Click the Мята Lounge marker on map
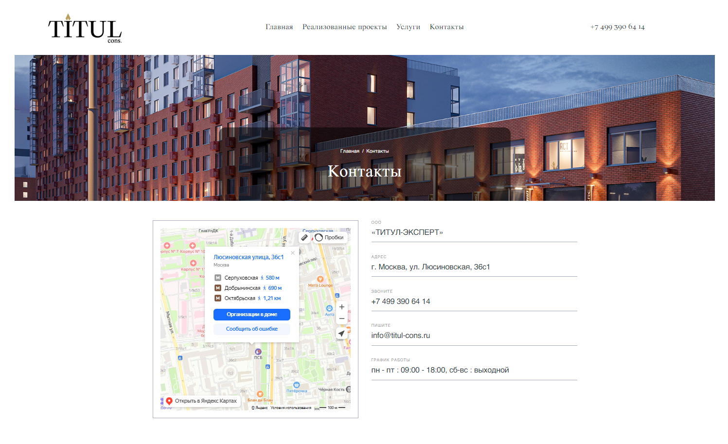 (320, 280)
